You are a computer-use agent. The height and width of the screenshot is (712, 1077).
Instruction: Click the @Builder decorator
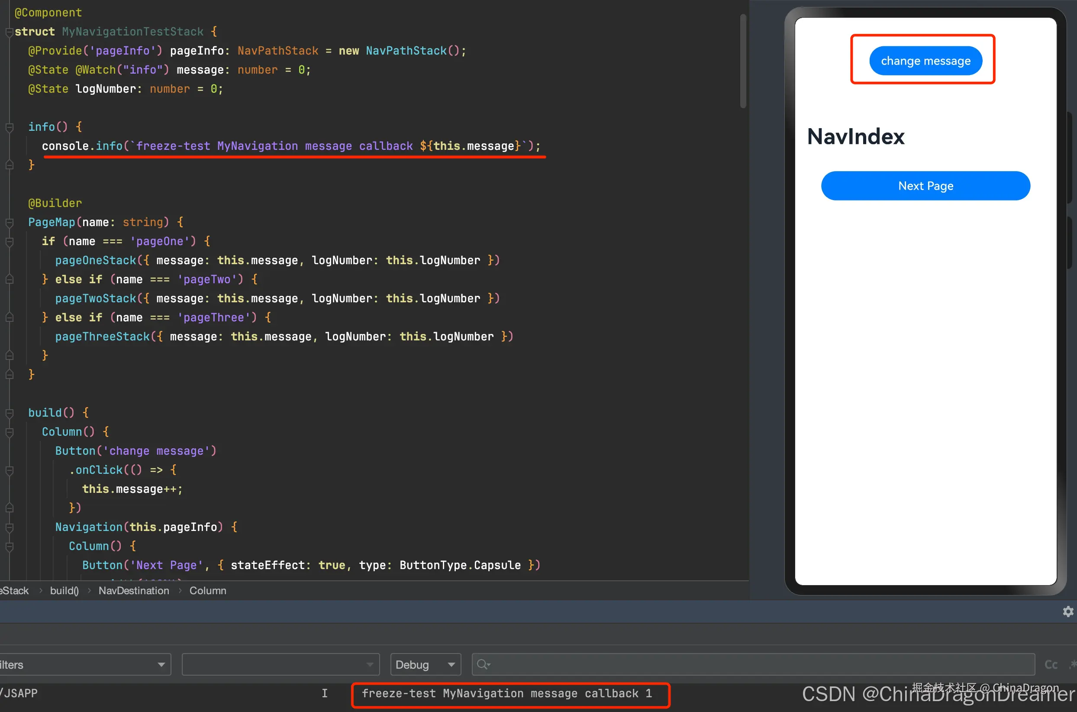coord(55,204)
